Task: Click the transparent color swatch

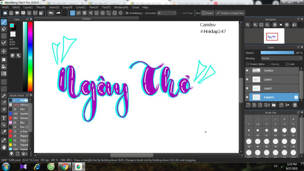Action: (13, 34)
